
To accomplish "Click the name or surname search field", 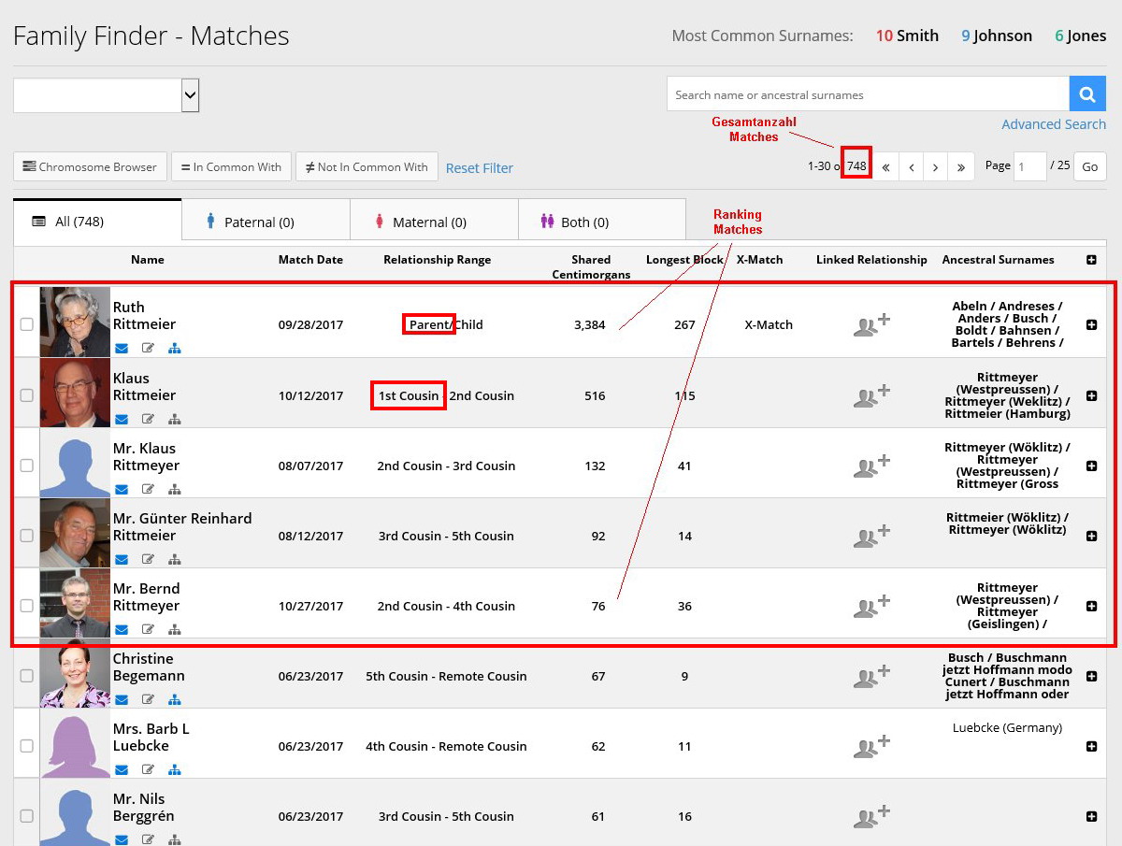I will tap(867, 94).
